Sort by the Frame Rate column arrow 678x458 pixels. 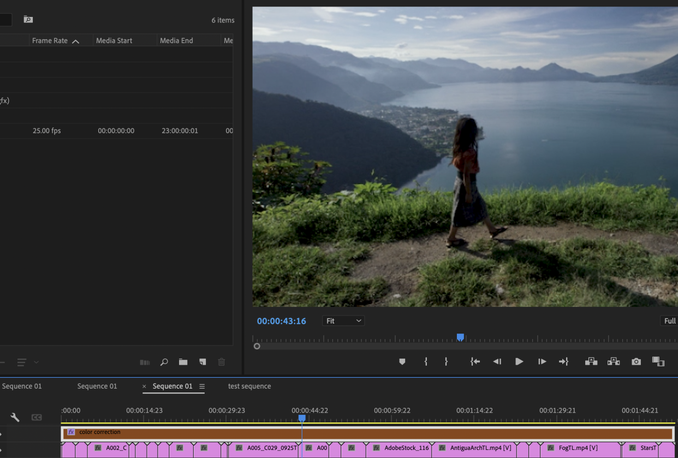pyautogui.click(x=76, y=41)
